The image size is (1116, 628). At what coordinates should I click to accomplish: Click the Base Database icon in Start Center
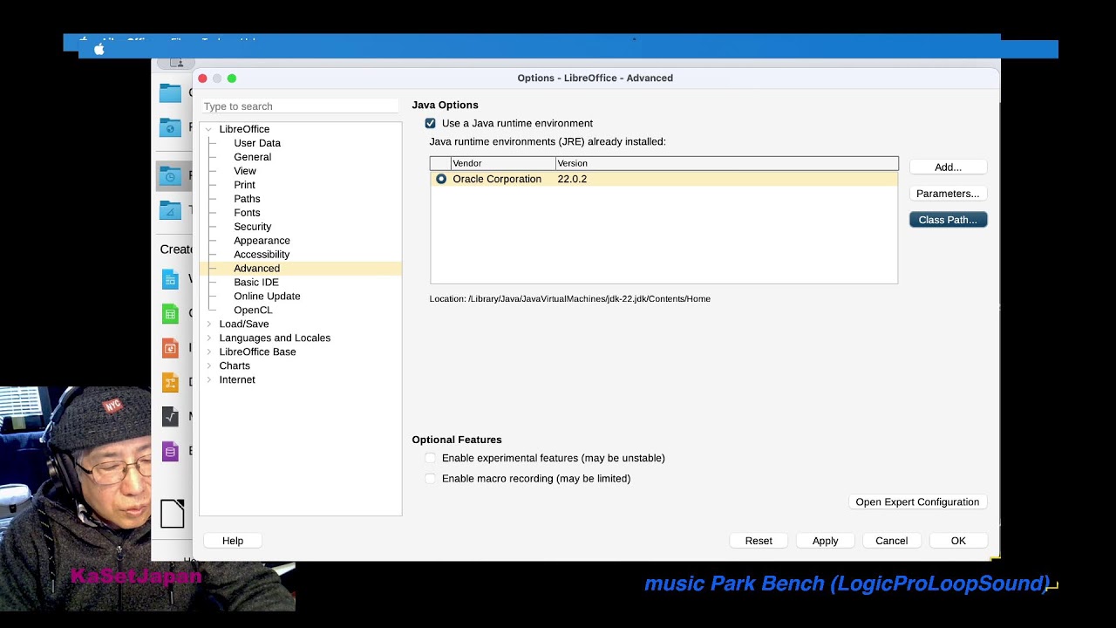pos(170,451)
